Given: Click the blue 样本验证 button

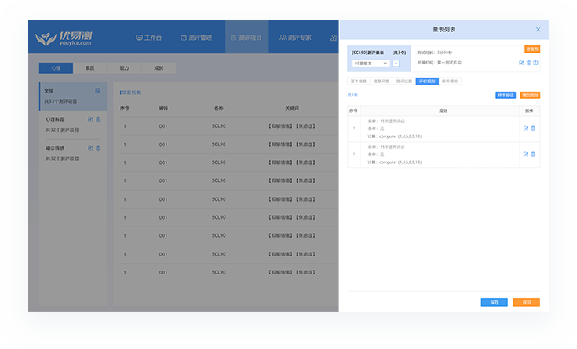Looking at the screenshot, I should coord(506,95).
